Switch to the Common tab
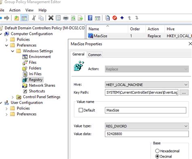The width and height of the screenshot is (192, 159). [95, 55]
